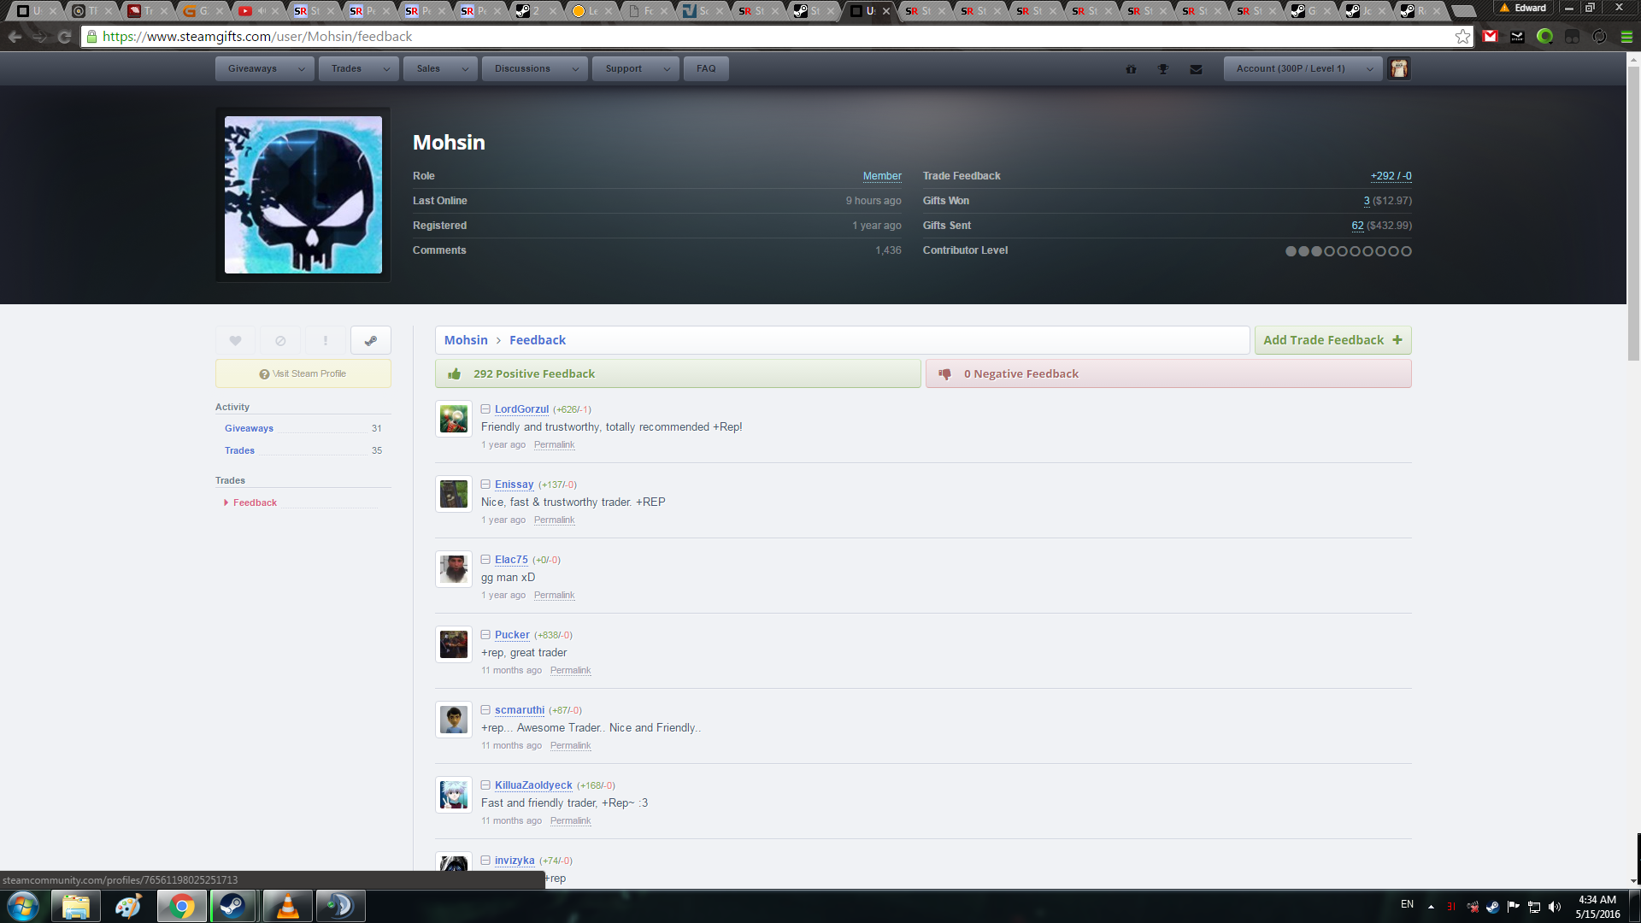Expand the Discussions dropdown arrow
The image size is (1641, 923).
tap(575, 69)
